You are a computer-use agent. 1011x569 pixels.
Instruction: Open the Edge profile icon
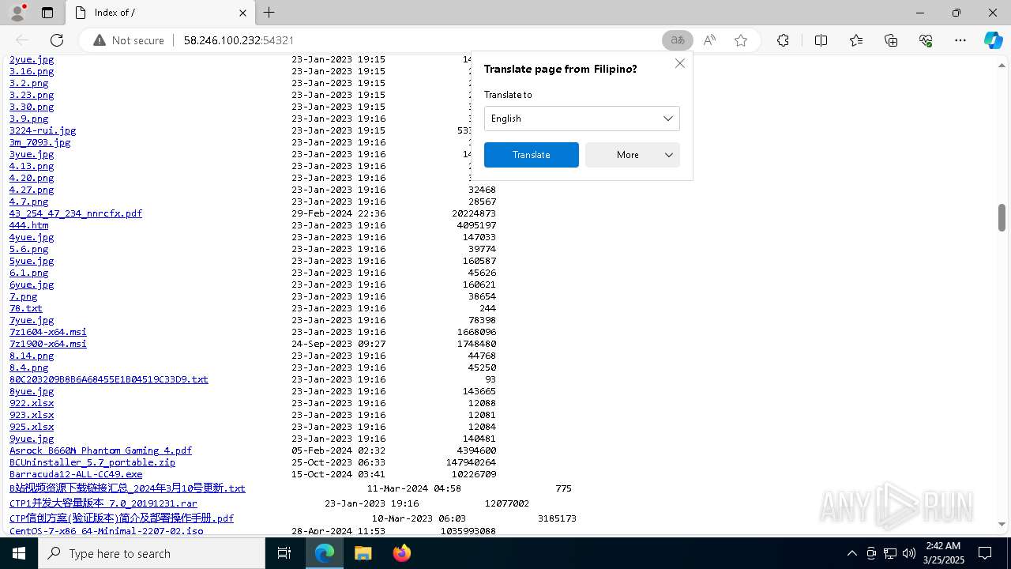[17, 13]
